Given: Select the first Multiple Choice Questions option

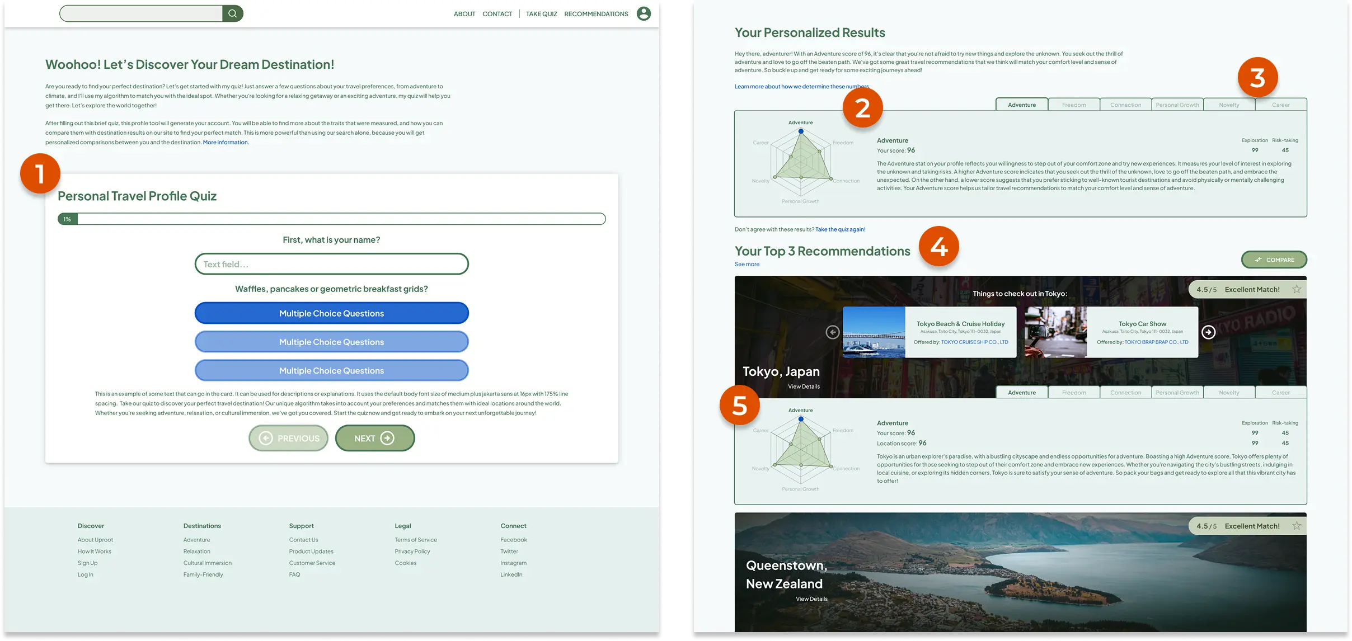Looking at the screenshot, I should pos(331,313).
